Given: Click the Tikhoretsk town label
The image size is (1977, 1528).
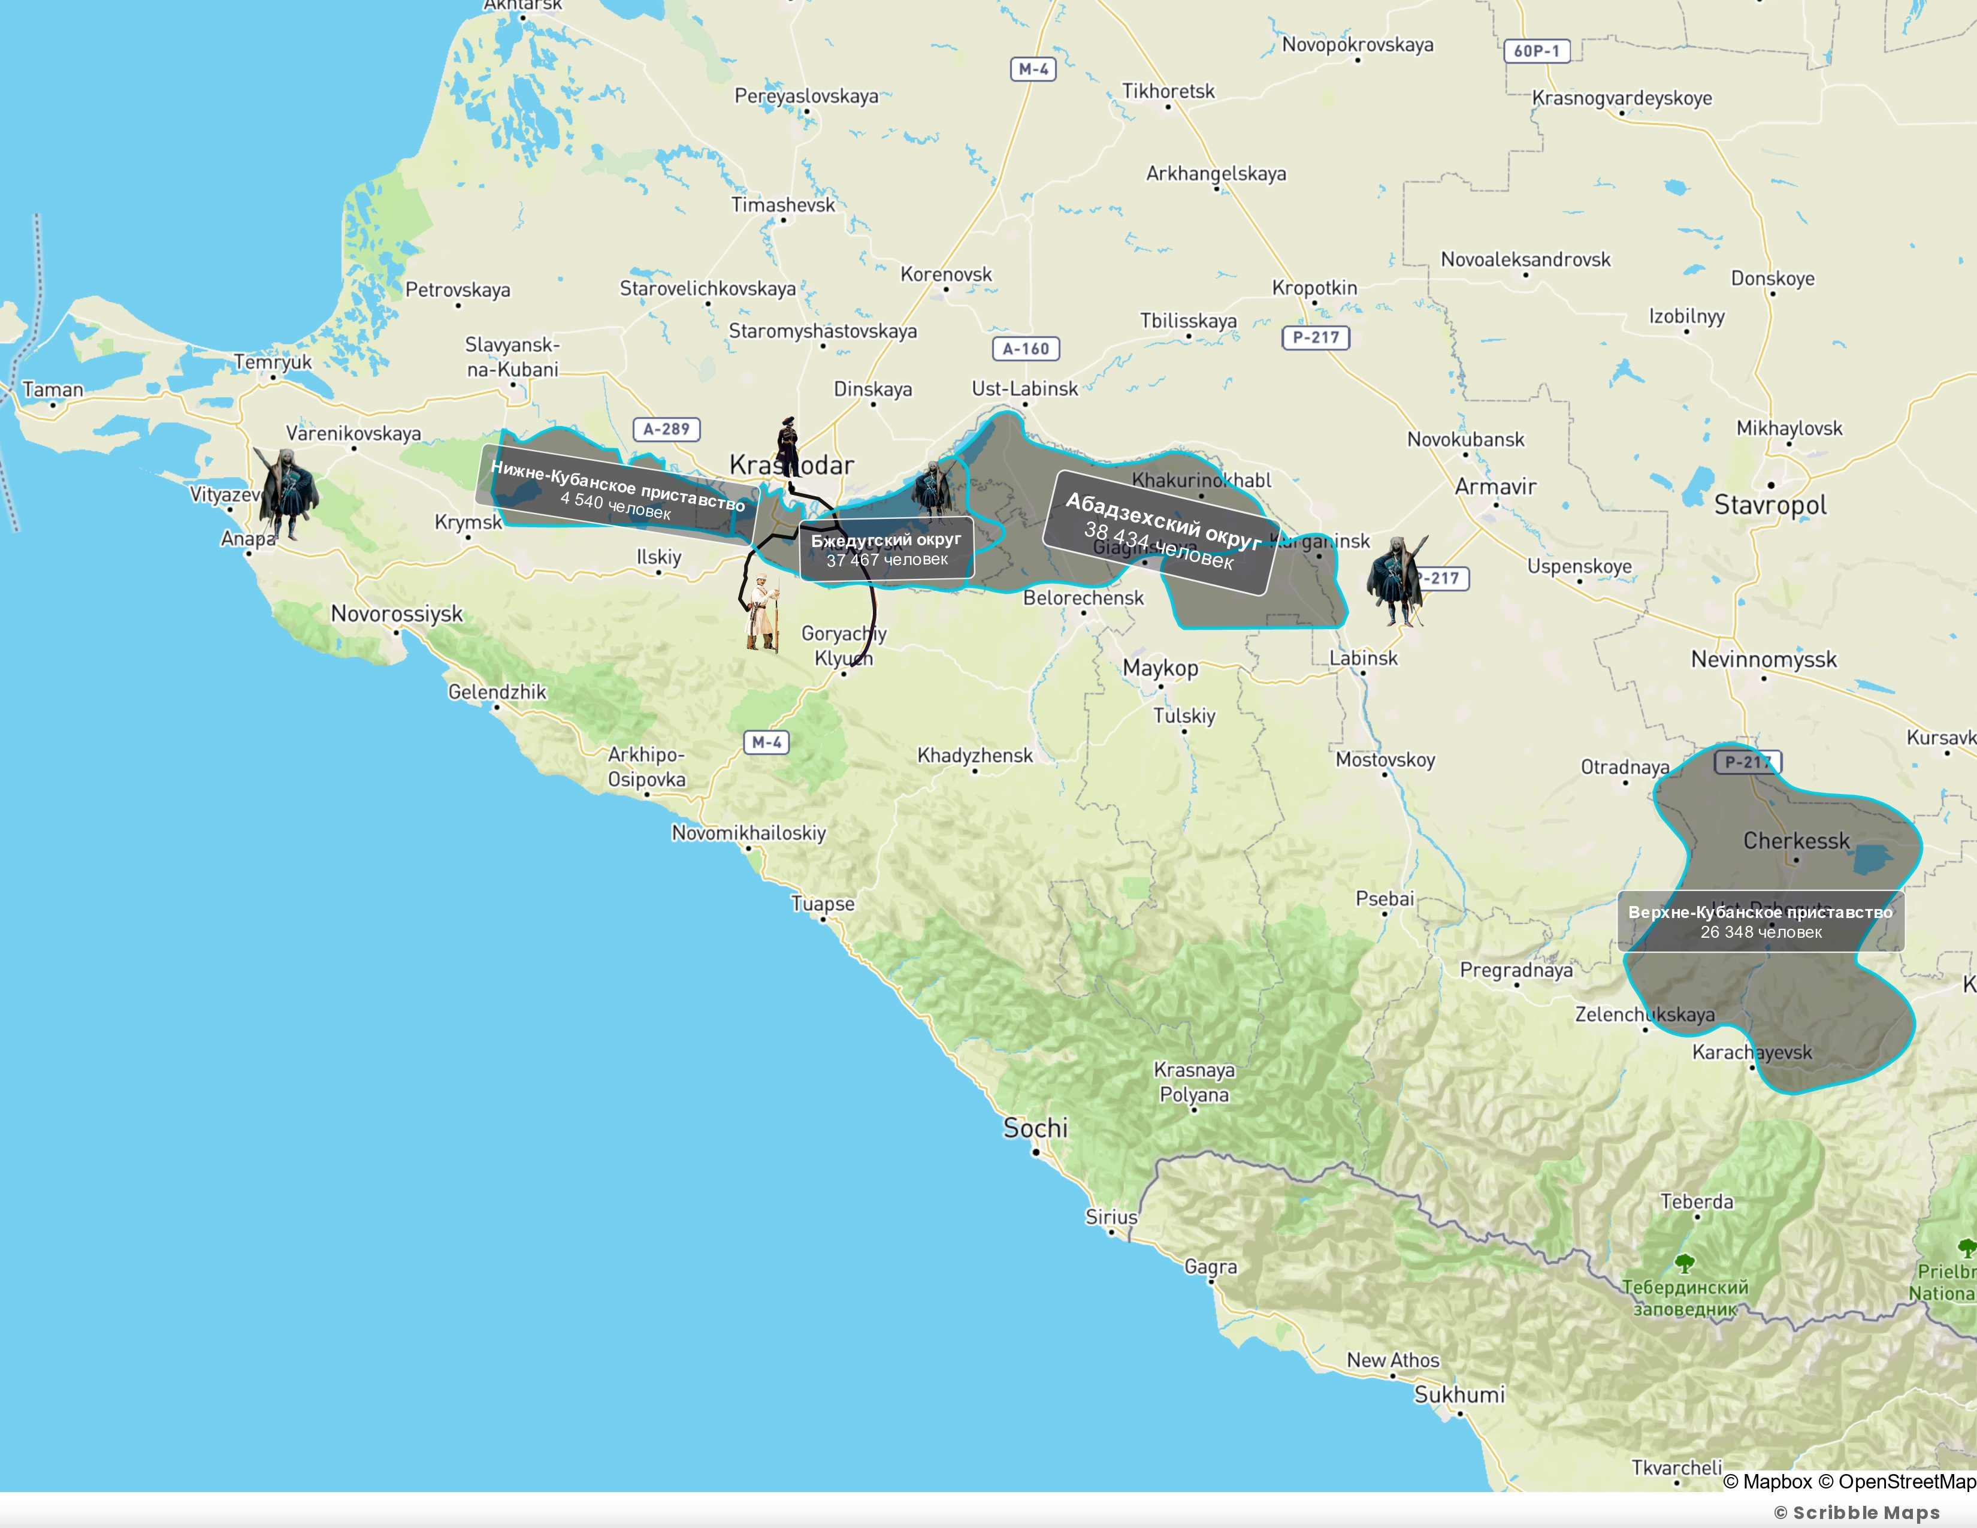Looking at the screenshot, I should [x=1168, y=92].
